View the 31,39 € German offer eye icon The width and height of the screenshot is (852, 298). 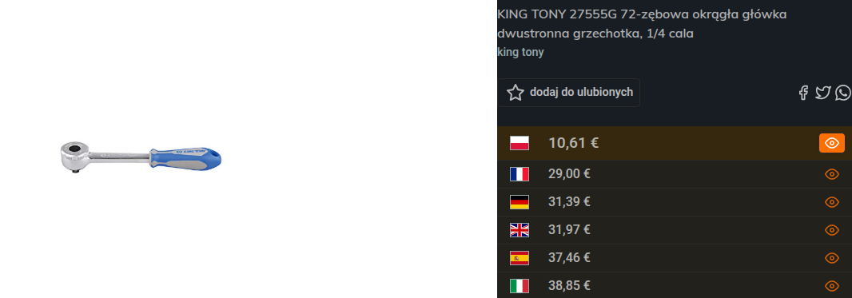pos(832,202)
